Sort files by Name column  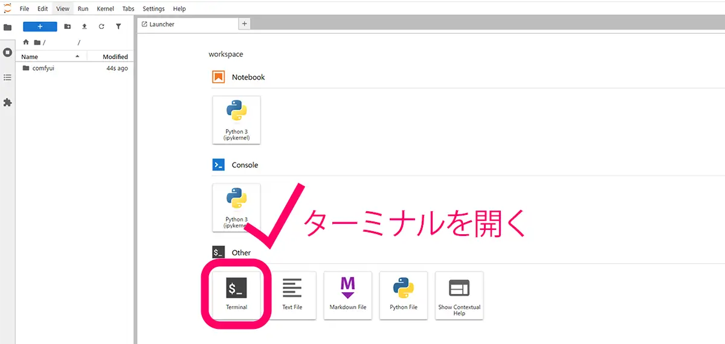click(51, 57)
